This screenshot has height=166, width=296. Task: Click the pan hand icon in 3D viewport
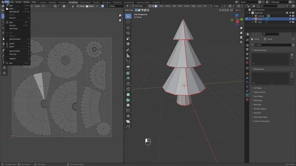click(x=241, y=33)
